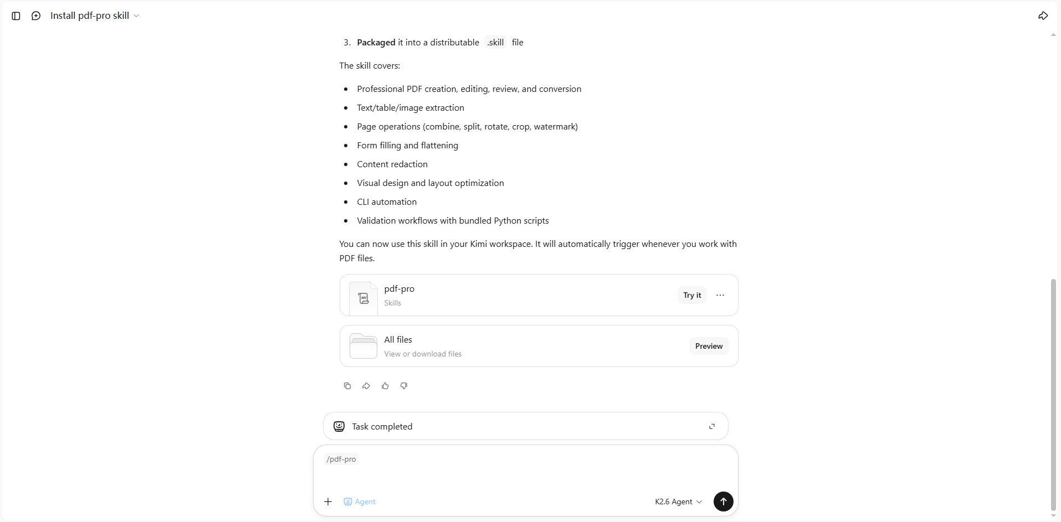Open the K2.6 Agent model dropdown

(x=678, y=502)
